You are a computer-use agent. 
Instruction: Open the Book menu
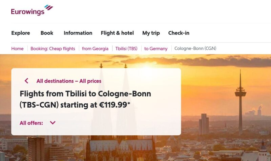[x=47, y=33]
